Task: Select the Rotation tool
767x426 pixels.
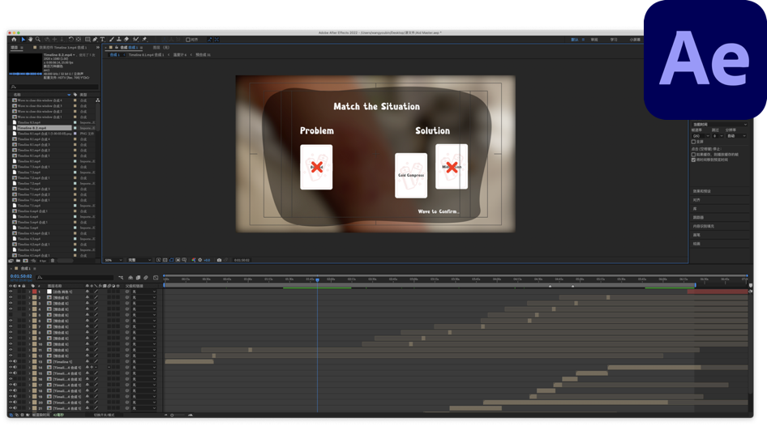Action: pyautogui.click(x=71, y=40)
